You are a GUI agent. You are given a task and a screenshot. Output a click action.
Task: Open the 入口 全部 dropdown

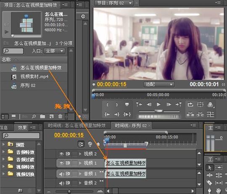pos(54,51)
